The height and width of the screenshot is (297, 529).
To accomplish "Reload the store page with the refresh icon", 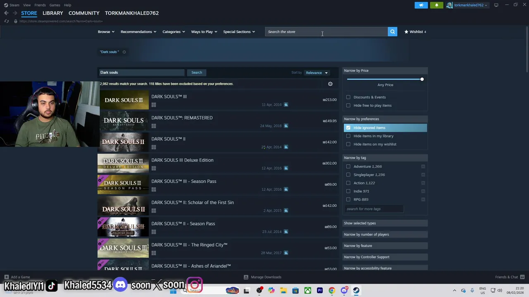I will 6,21.
